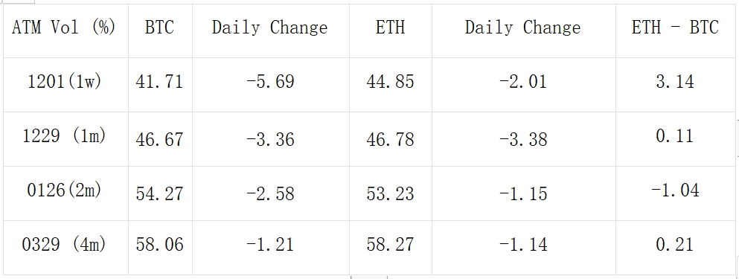Screen dimensions: 739x279
Task: Select the BTC value 46.67 cell
Action: click(x=160, y=139)
